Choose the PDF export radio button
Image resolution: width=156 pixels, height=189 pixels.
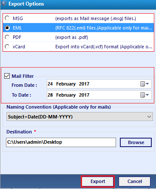(7, 37)
